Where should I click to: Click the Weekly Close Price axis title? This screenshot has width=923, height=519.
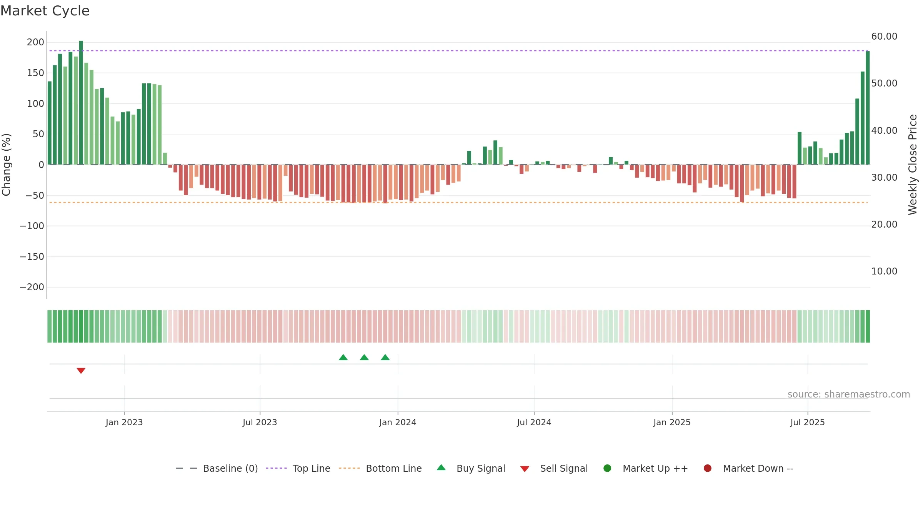pos(913,165)
